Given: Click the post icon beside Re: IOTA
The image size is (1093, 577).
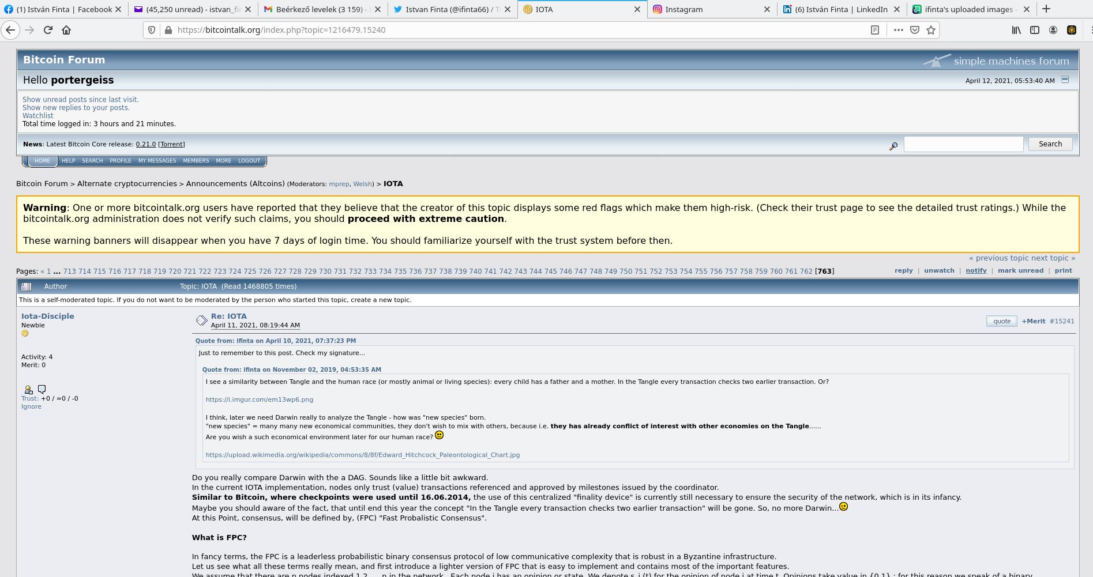Looking at the screenshot, I should coord(201,320).
